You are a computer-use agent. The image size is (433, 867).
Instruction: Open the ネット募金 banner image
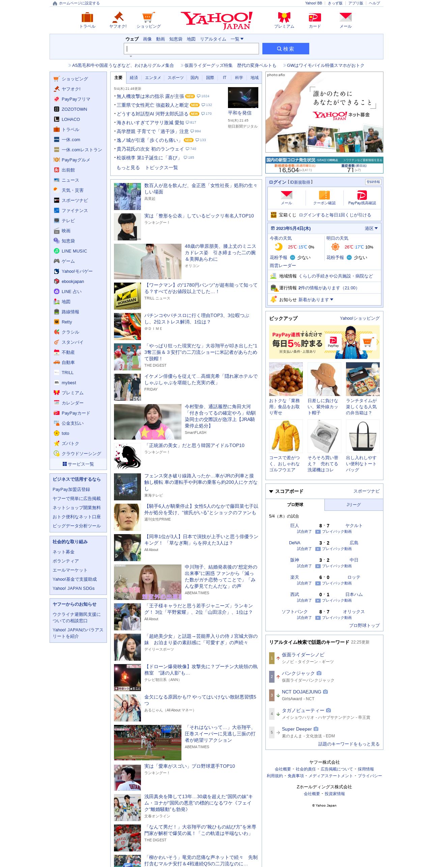(x=324, y=112)
